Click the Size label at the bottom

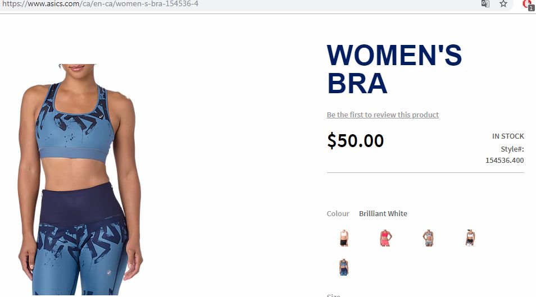point(333,295)
